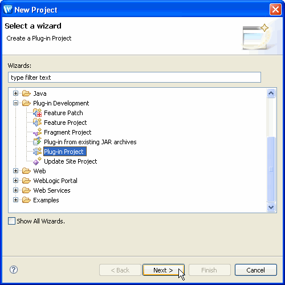
Task: Select the Fragment Project icon
Action: [37, 132]
